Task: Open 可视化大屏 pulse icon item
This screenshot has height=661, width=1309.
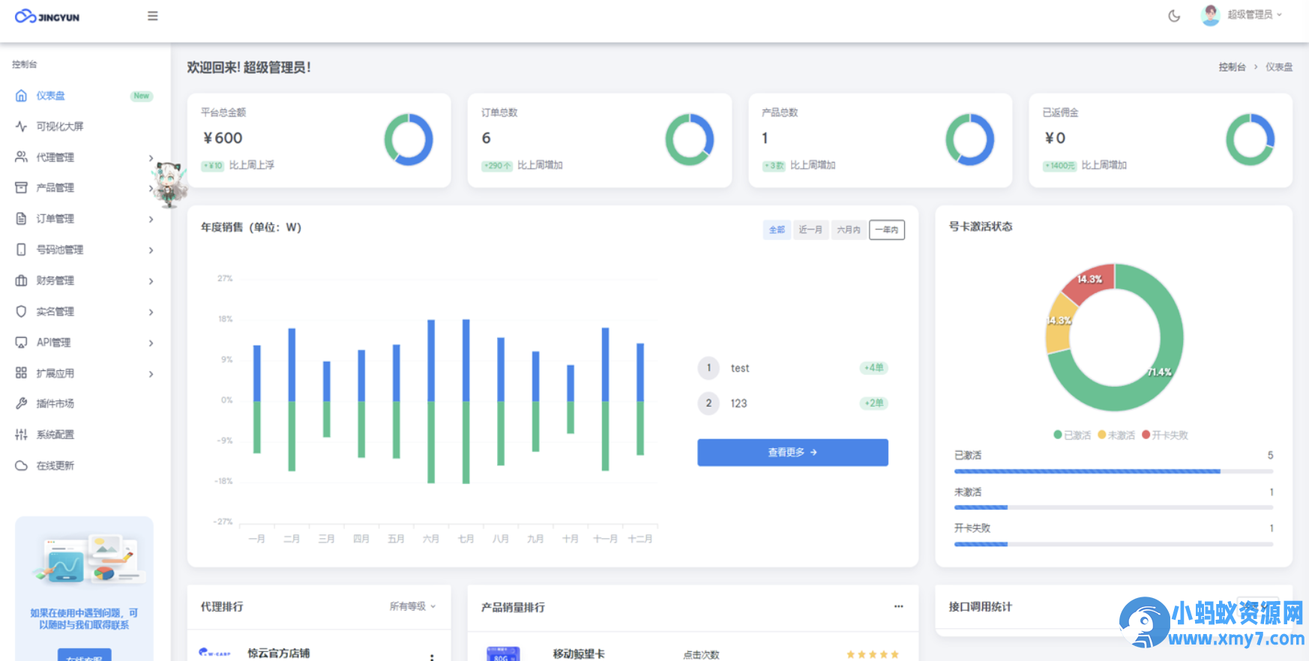Action: coord(21,127)
